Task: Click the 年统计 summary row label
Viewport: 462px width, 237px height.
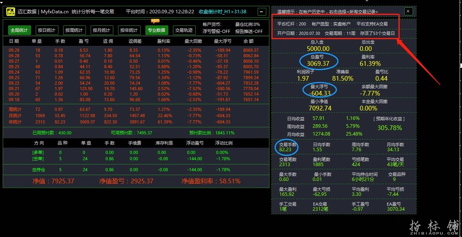Action: point(15,122)
